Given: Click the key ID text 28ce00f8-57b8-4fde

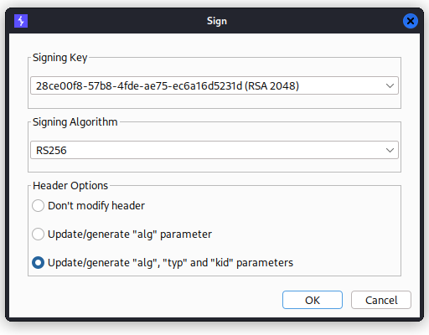Looking at the screenshot, I should tap(89, 86).
